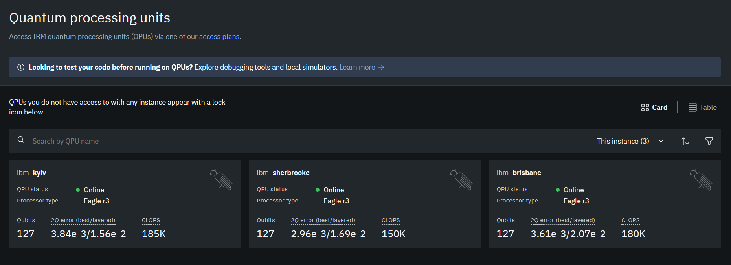Open the ibm_sherbrooke QPU card title
The image size is (731, 265).
tap(283, 173)
